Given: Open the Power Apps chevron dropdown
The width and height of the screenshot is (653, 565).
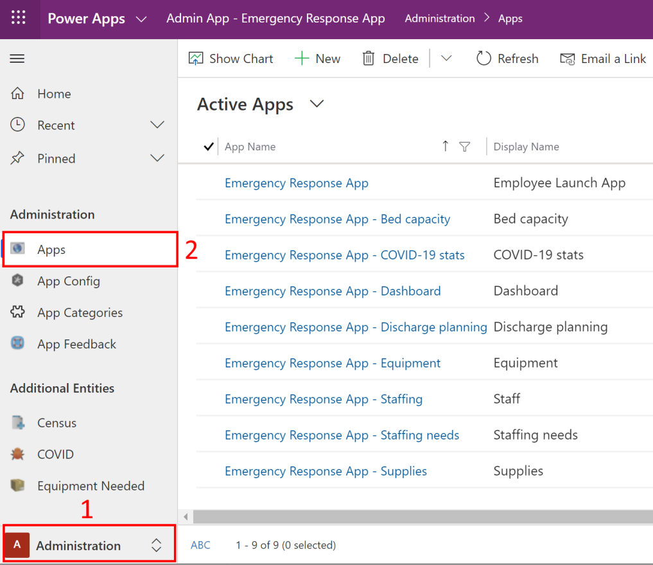Looking at the screenshot, I should click(142, 19).
